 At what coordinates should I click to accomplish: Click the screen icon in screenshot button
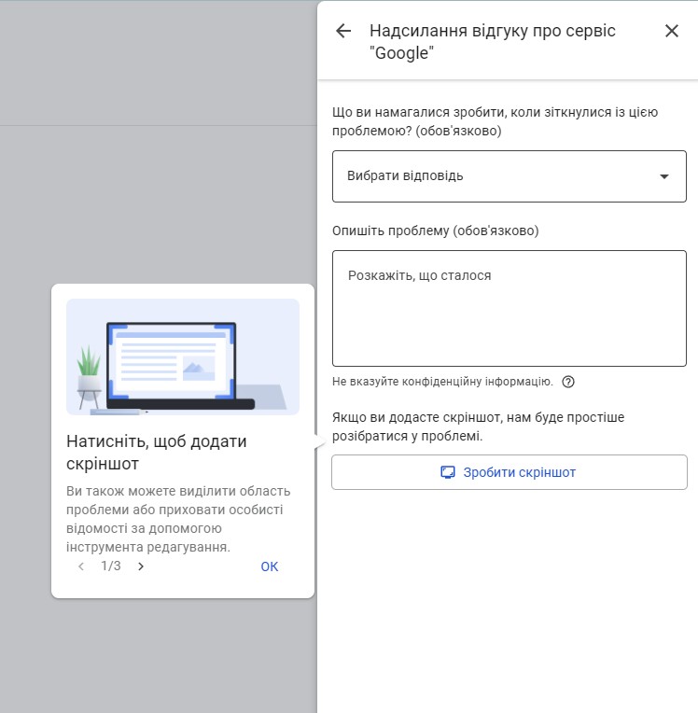[447, 472]
